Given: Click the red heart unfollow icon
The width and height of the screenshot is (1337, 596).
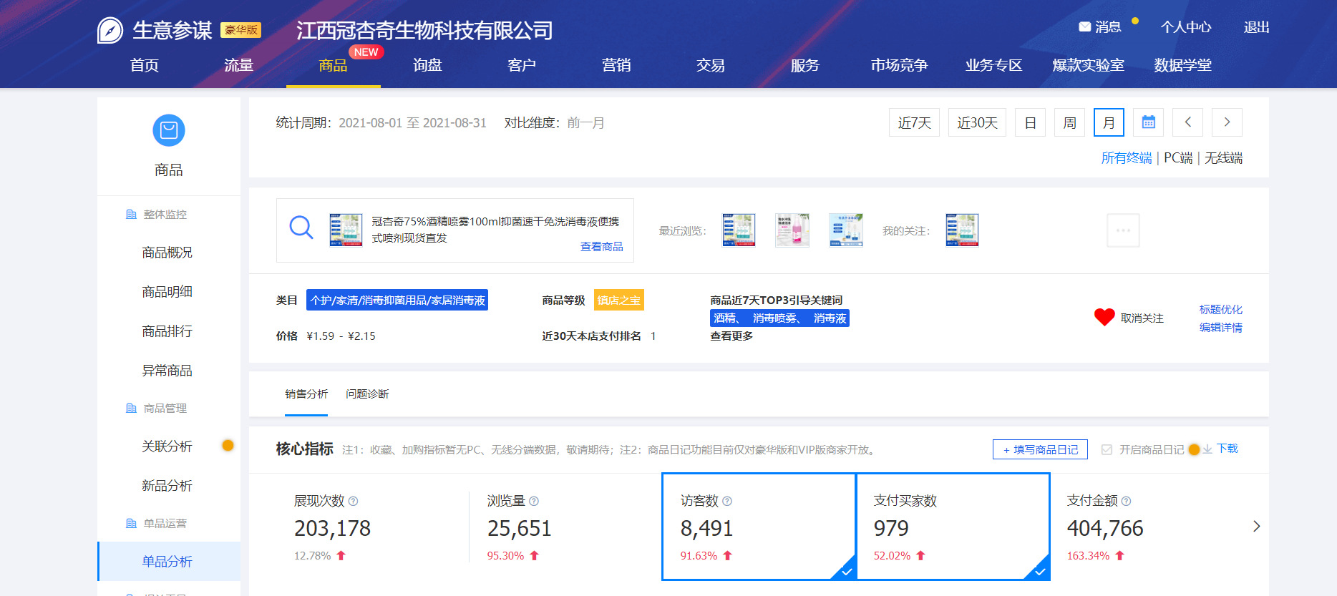Looking at the screenshot, I should click(x=1104, y=317).
